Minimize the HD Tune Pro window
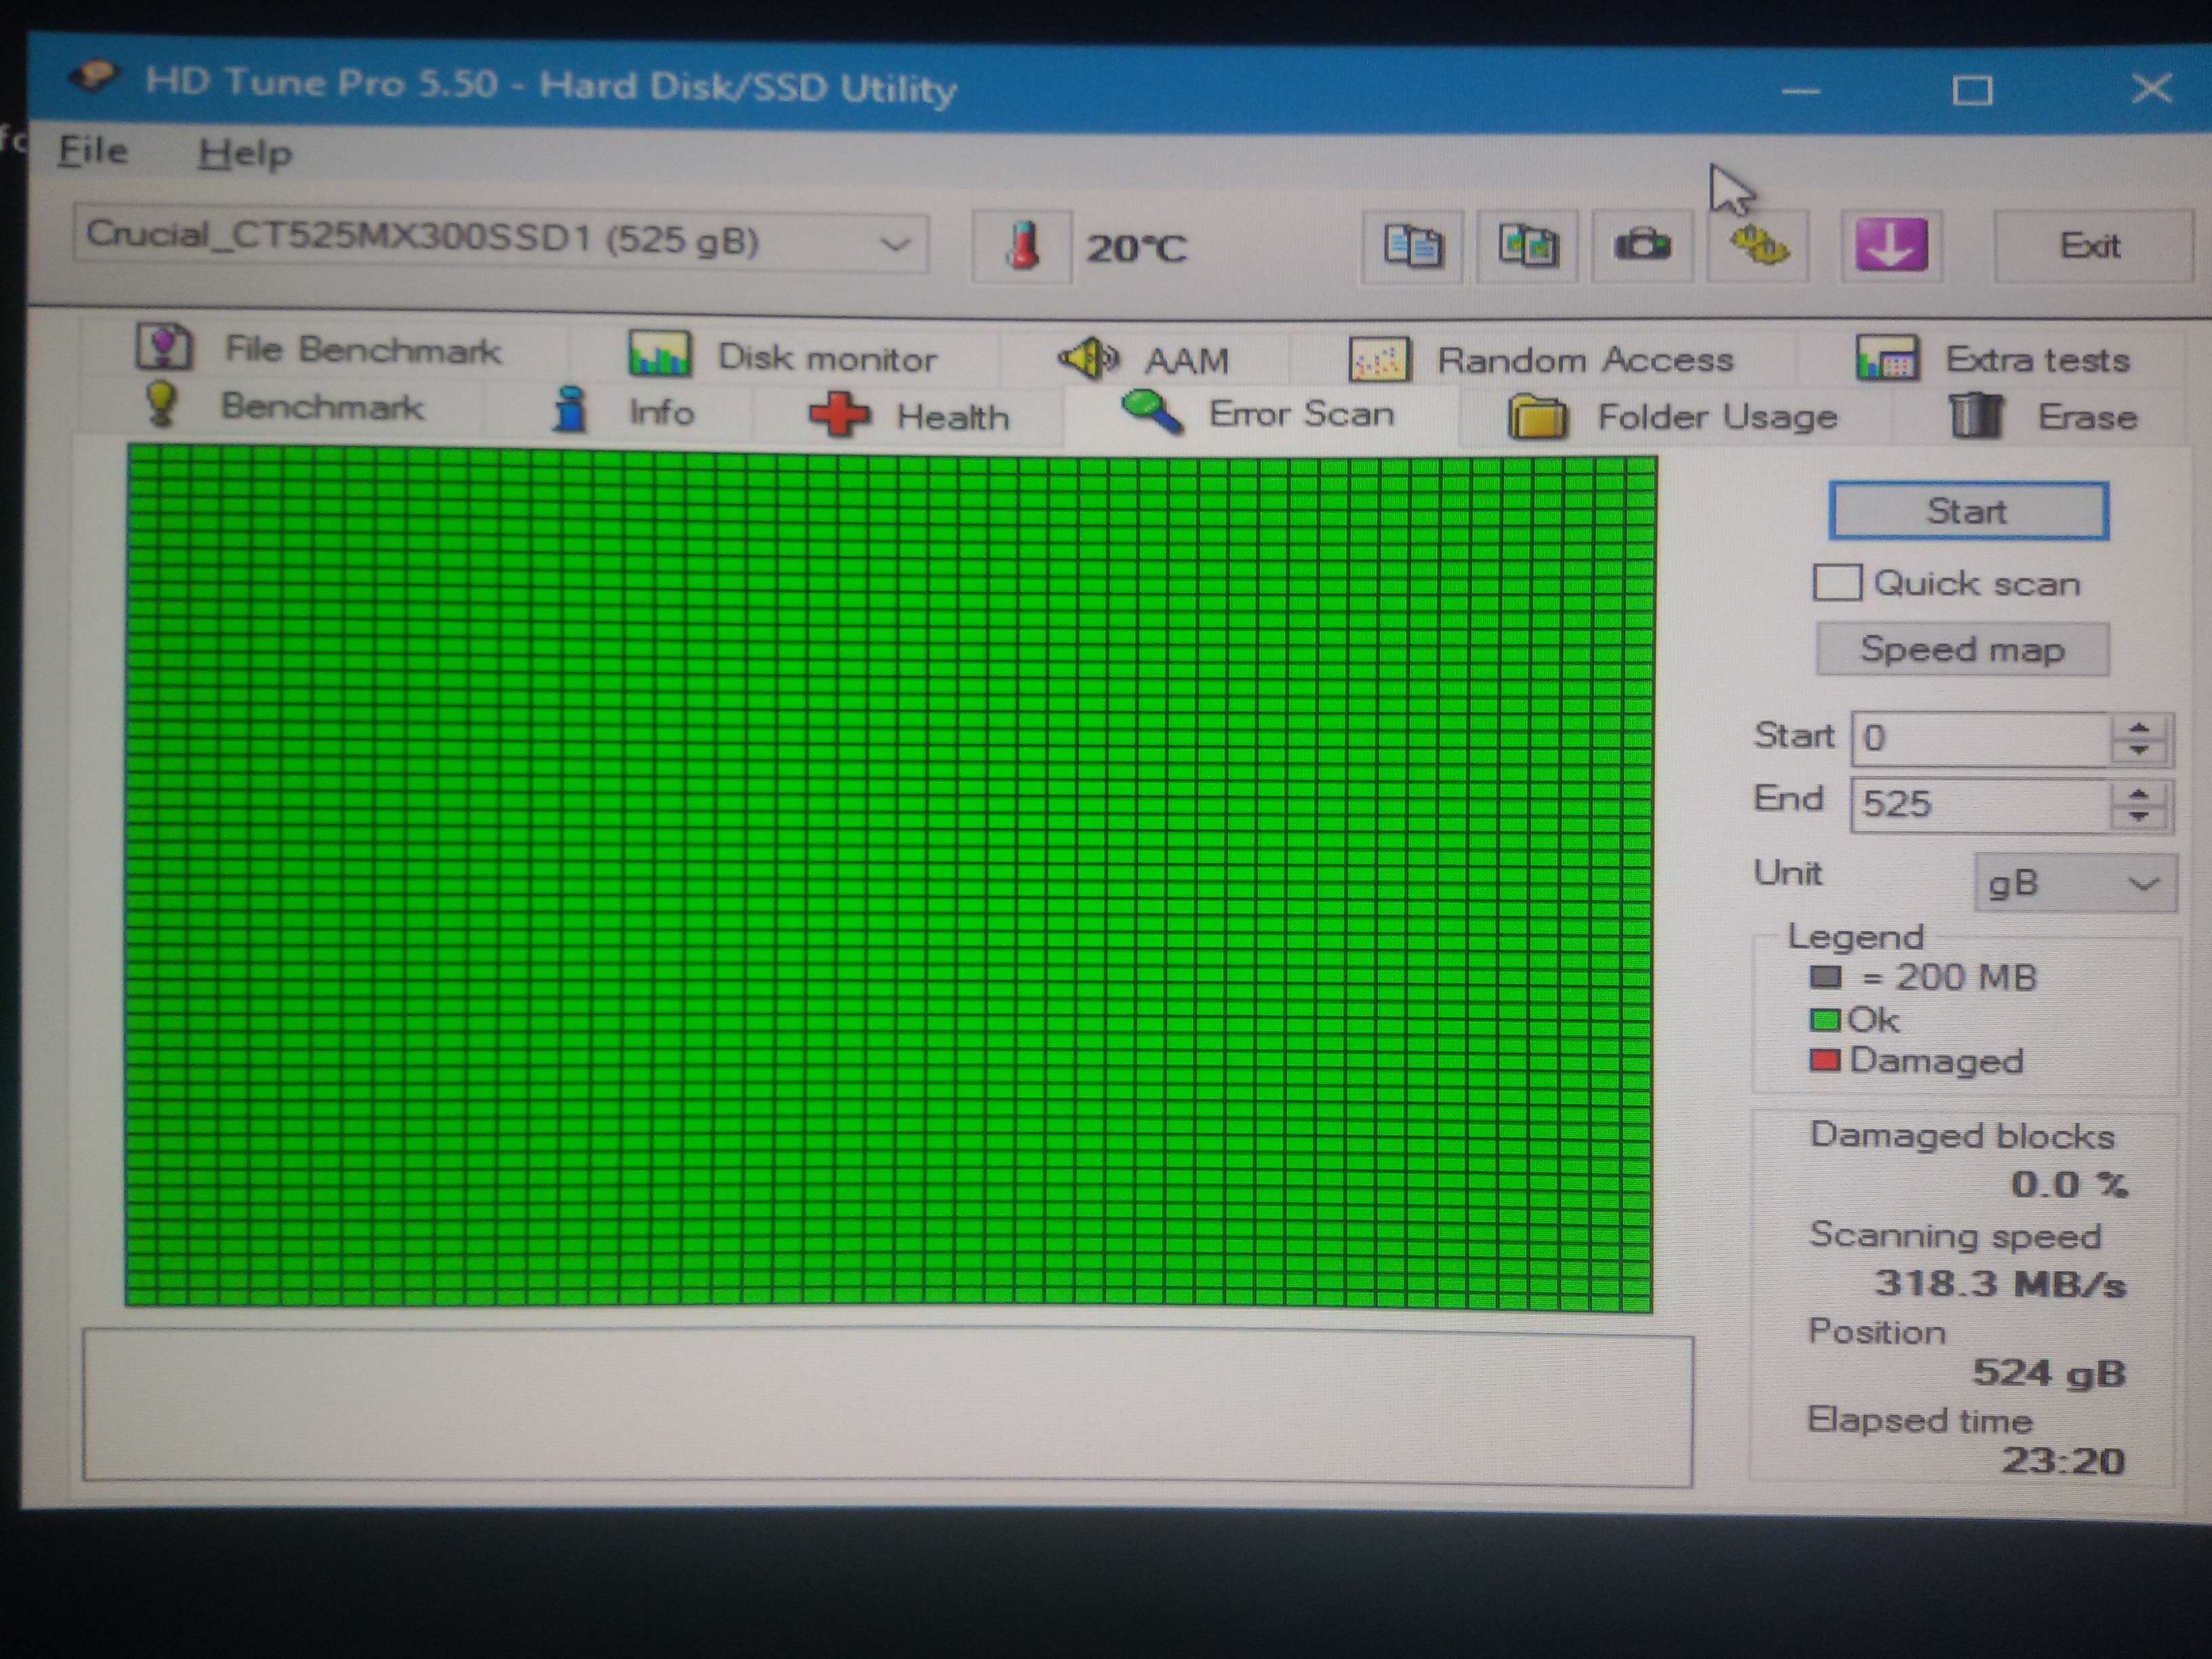Screen dimensions: 2212x1659 pos(1801,91)
